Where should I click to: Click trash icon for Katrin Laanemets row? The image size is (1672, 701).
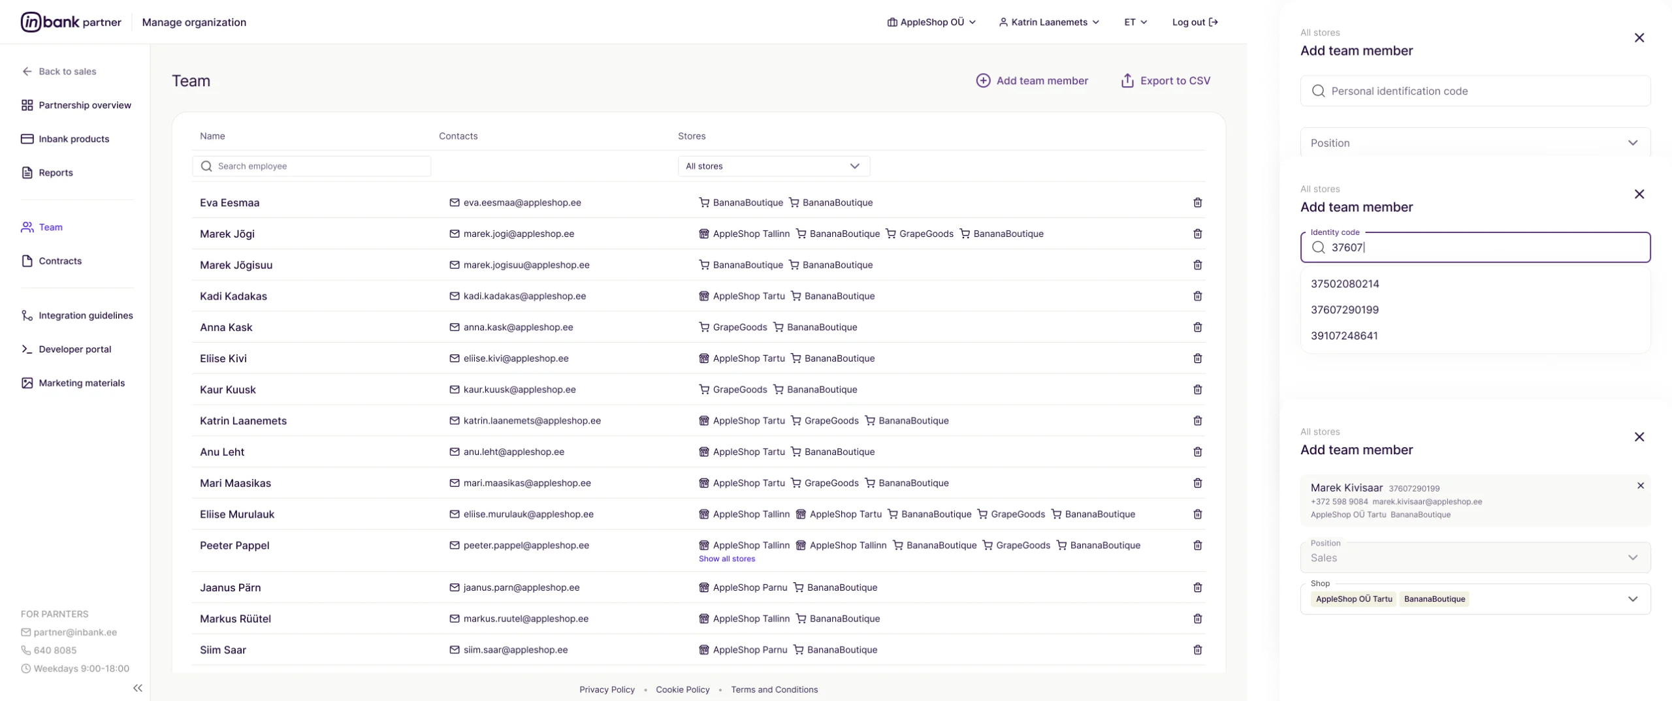pos(1197,421)
